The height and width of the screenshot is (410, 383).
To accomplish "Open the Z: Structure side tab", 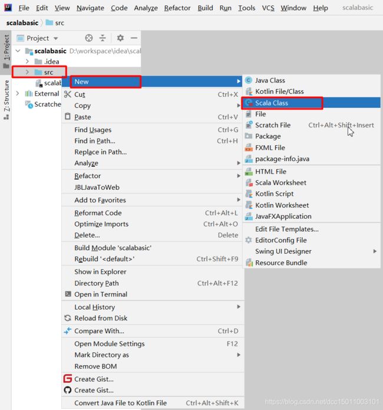I will coord(6,100).
